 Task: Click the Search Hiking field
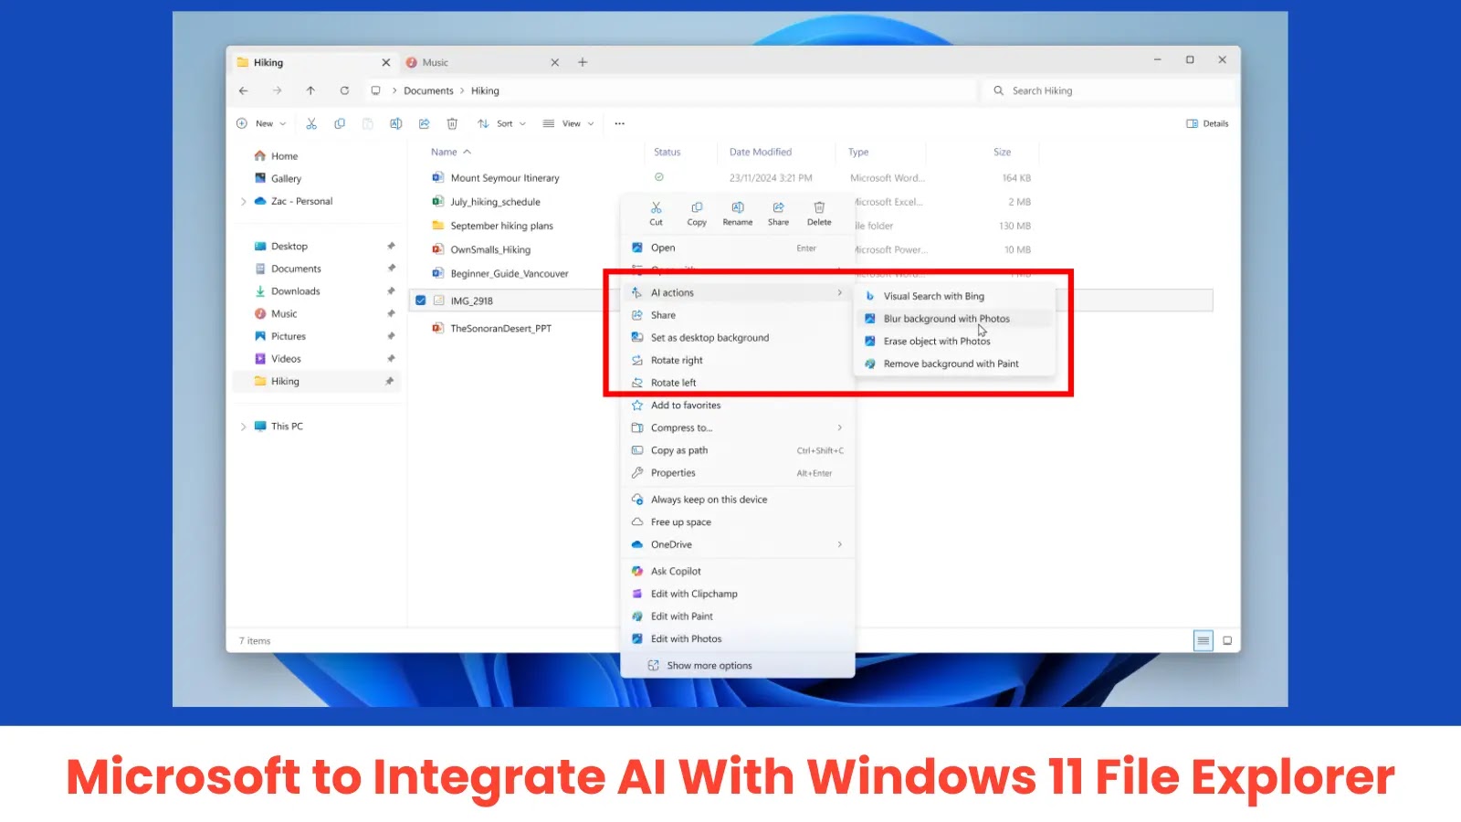pos(1109,90)
